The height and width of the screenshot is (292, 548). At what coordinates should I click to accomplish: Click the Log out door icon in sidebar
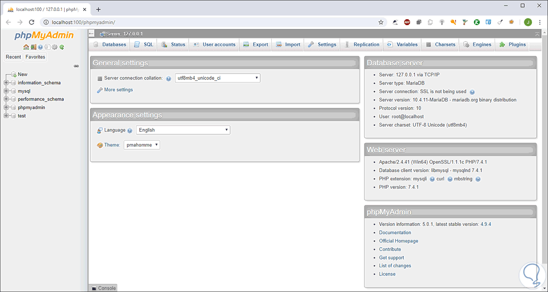pos(33,47)
